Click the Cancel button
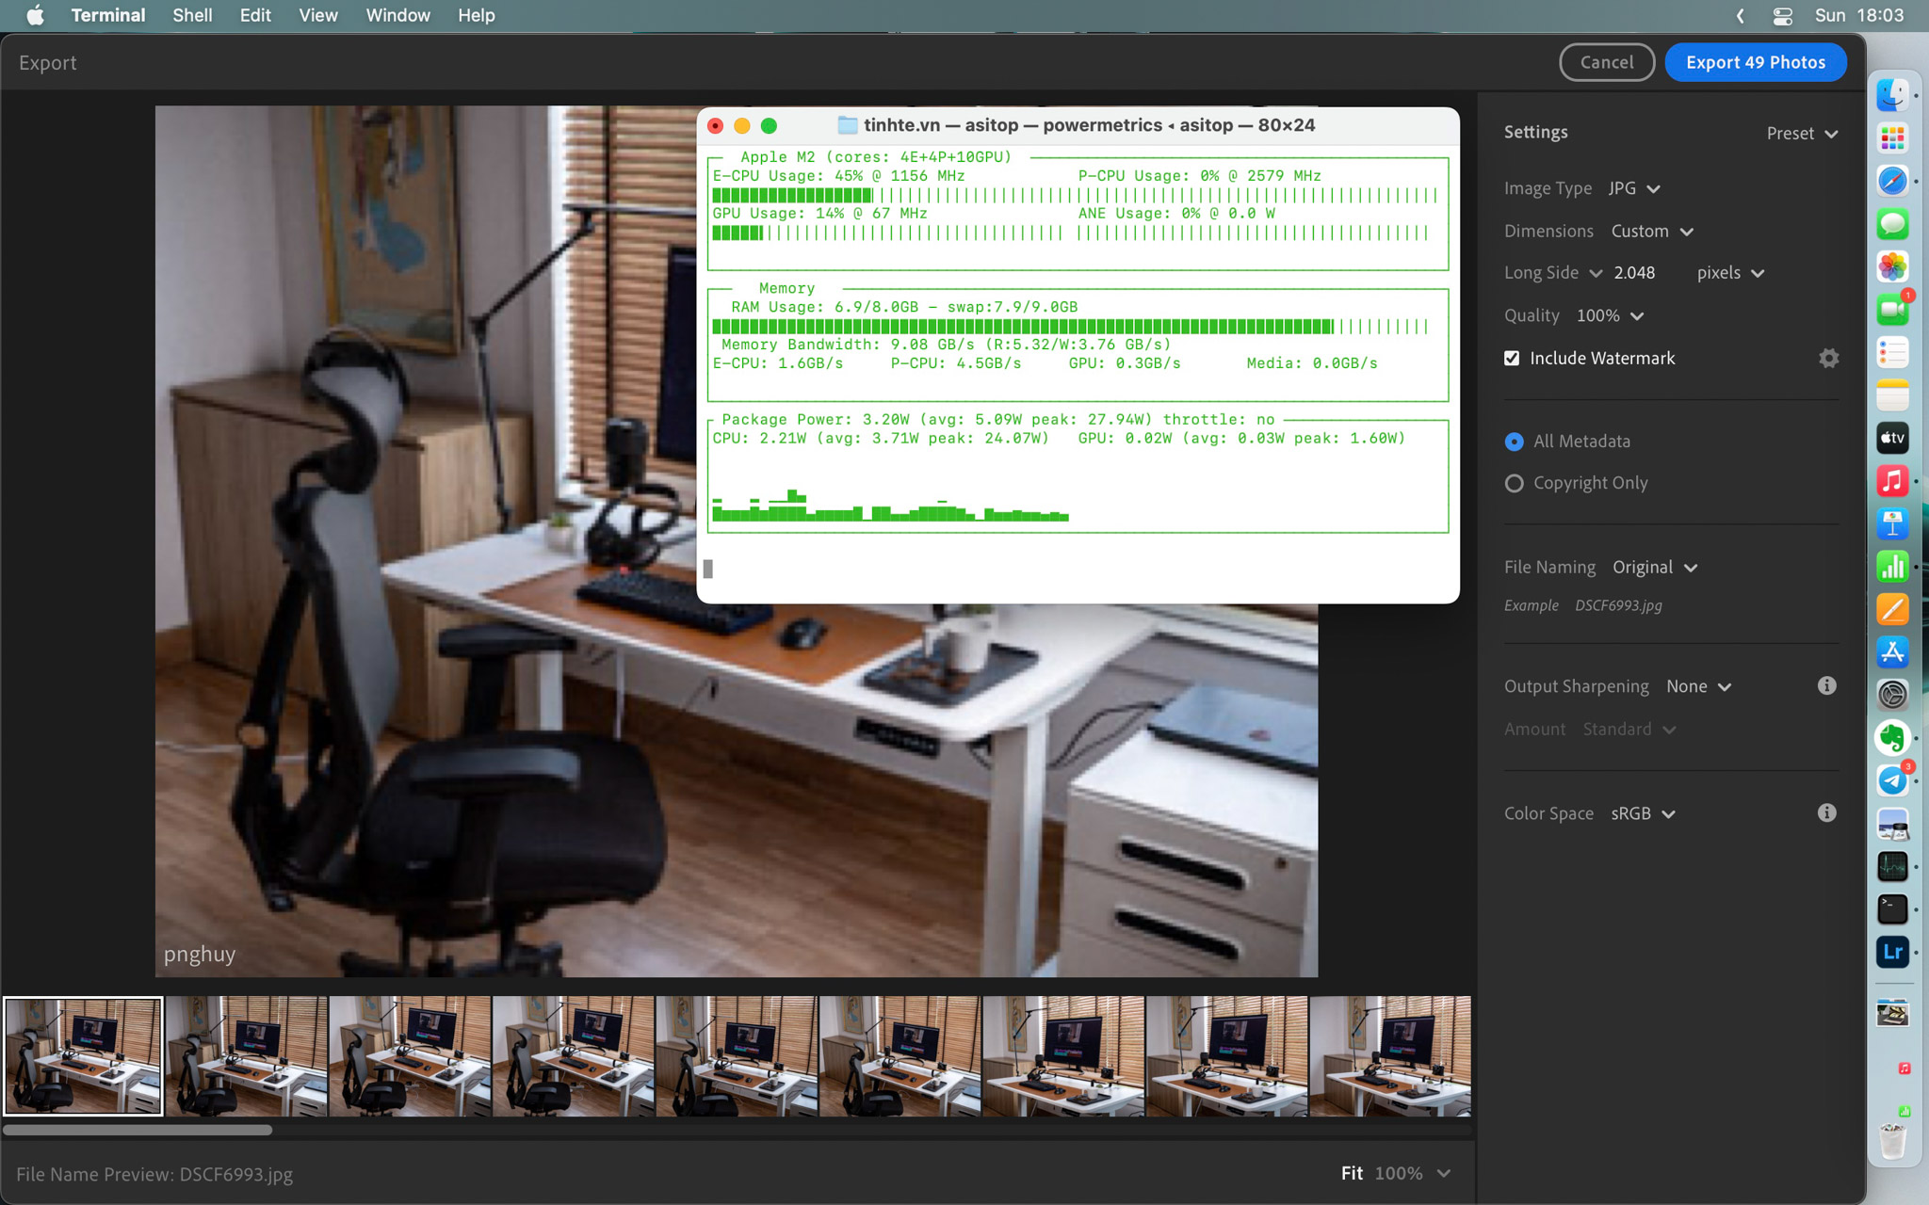 coord(1604,61)
